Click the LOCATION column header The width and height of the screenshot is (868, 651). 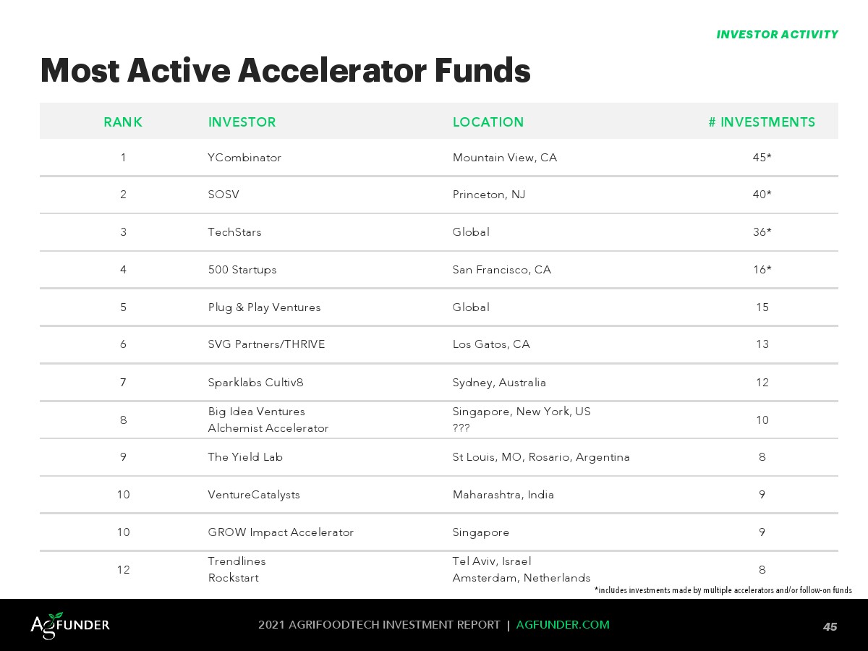[488, 122]
